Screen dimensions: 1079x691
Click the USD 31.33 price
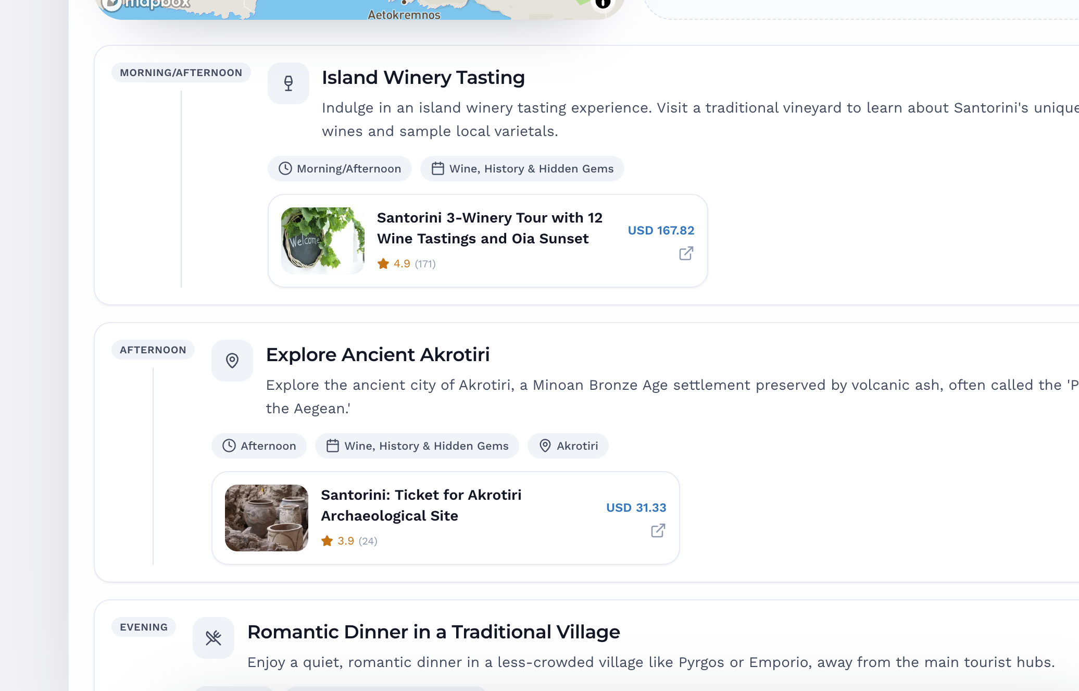click(x=636, y=508)
